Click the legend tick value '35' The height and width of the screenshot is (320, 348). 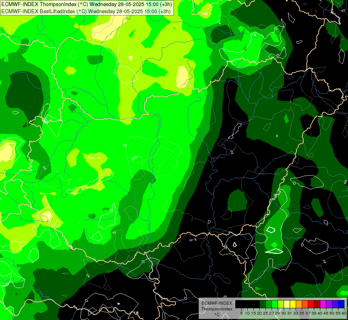click(302, 313)
